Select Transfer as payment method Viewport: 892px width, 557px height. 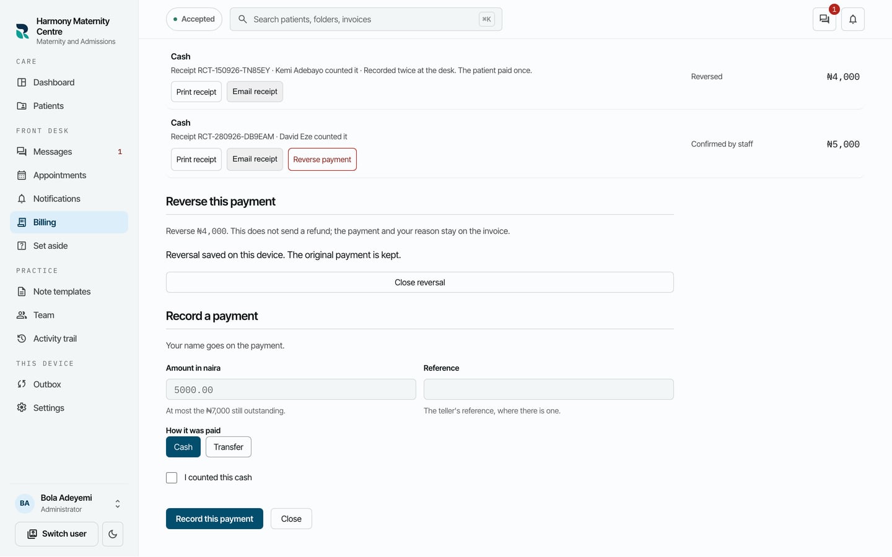click(x=229, y=447)
